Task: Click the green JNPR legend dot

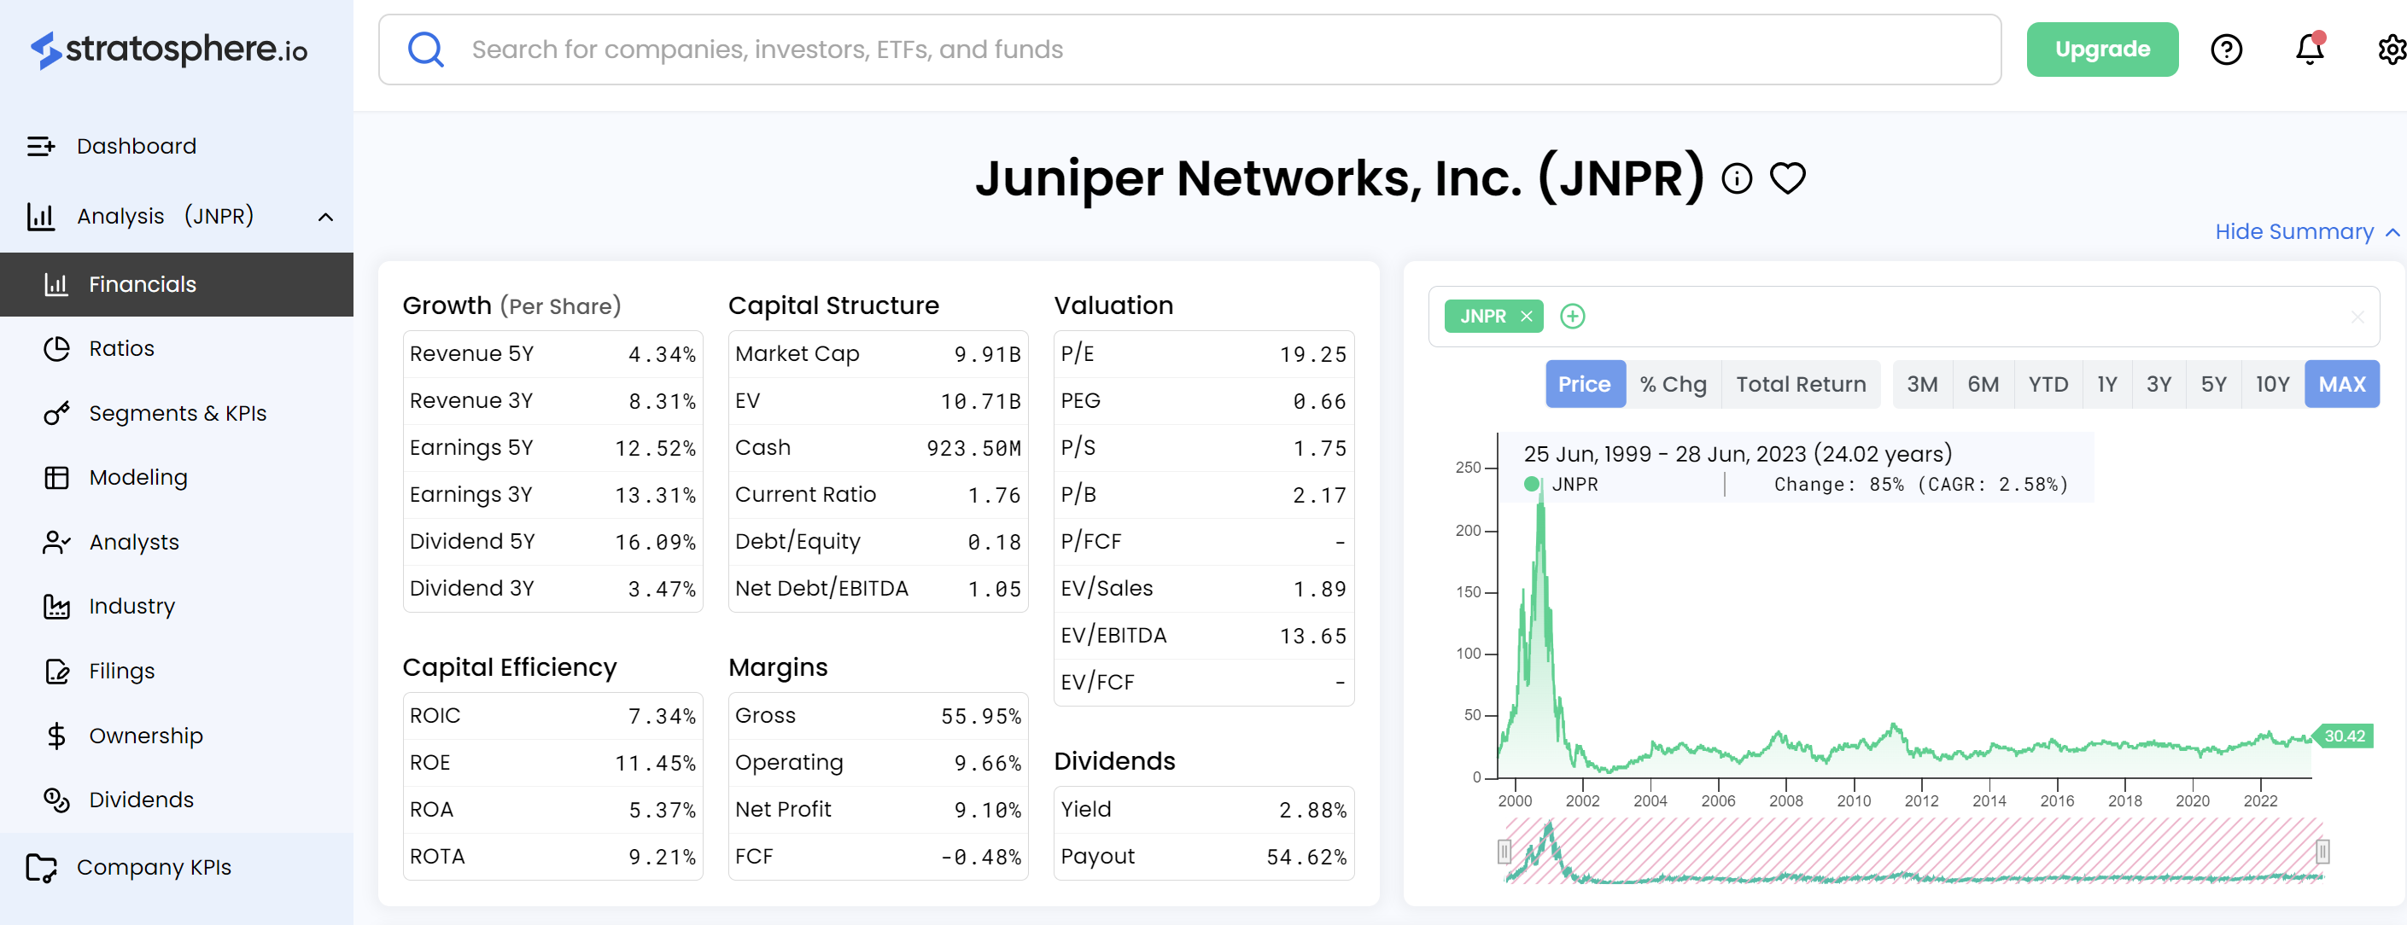Action: click(1531, 484)
